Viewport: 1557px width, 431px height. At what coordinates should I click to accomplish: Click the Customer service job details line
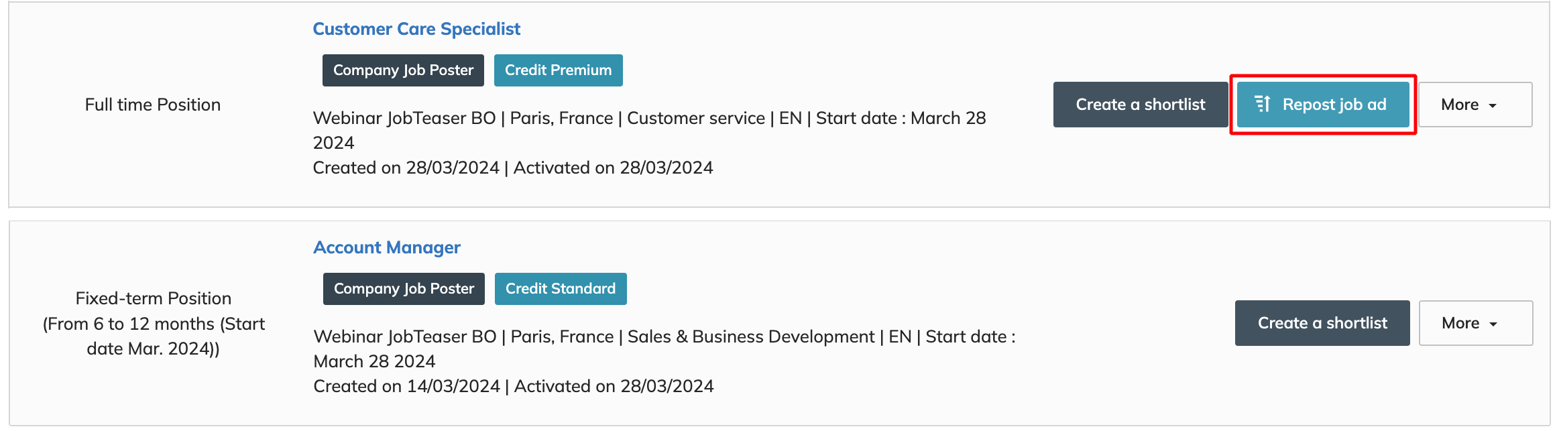point(648,119)
